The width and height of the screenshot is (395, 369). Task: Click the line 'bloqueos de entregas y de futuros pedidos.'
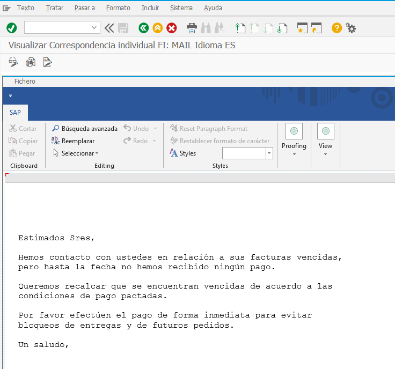pos(126,326)
